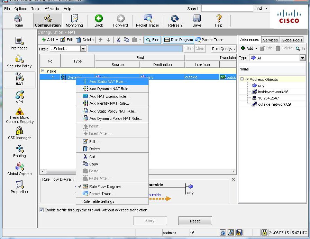Collapse the inside rule group
Image resolution: width=310 pixels, height=239 pixels.
pyautogui.click(x=43, y=71)
